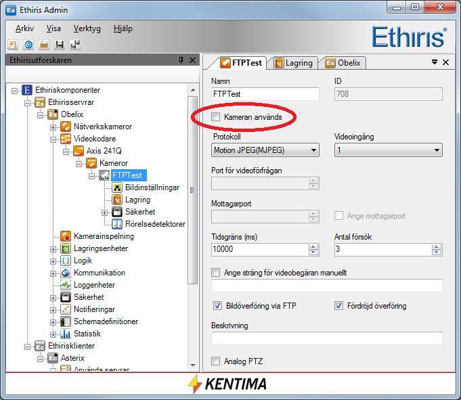Uncheck Bildöverföring via FTP
The width and height of the screenshot is (461, 400).
coord(217,306)
